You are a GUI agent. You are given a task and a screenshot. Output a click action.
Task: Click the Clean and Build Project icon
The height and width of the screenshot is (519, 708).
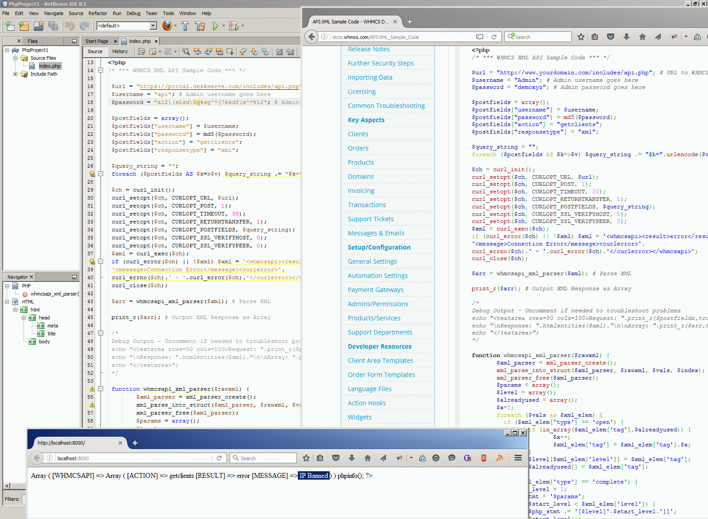200,26
